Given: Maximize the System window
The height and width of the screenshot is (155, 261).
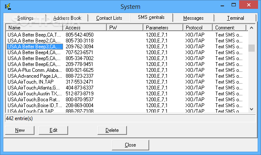Looking at the screenshot, I should pos(234,5).
